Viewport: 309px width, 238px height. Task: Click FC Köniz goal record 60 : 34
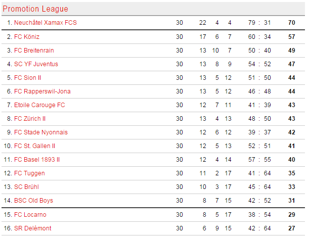tap(259, 37)
